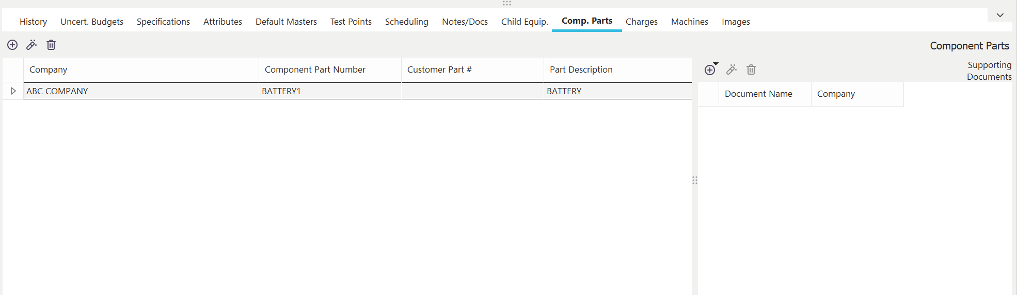Add a new supporting document

[710, 70]
